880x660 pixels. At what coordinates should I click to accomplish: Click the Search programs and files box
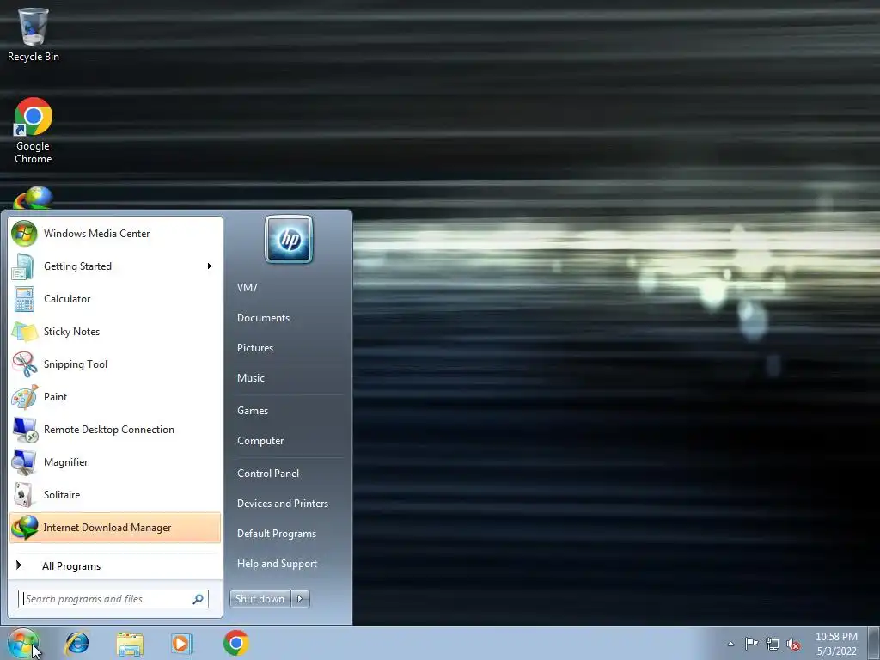click(113, 599)
